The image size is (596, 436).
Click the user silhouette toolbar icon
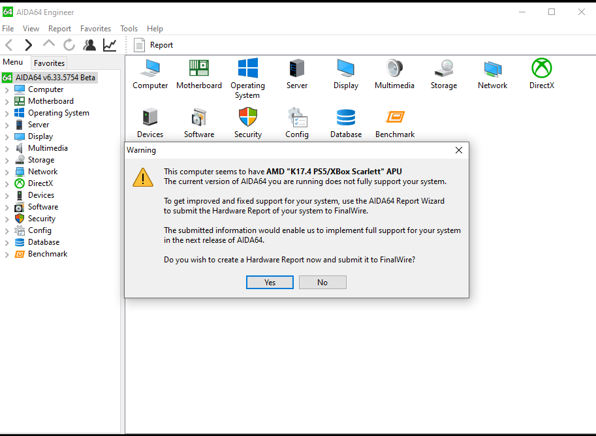click(x=89, y=45)
